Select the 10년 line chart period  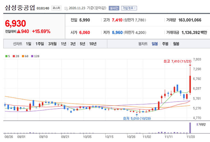click(x=93, y=44)
